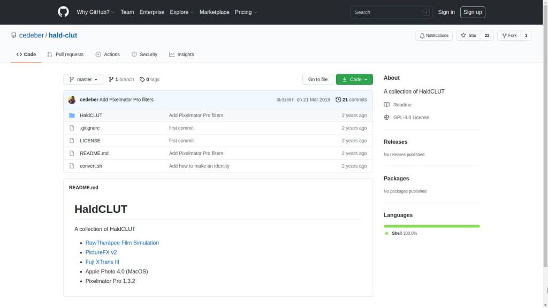Viewport: 548px width, 308px height.
Task: Open the PictureFX v2 link
Action: click(101, 252)
